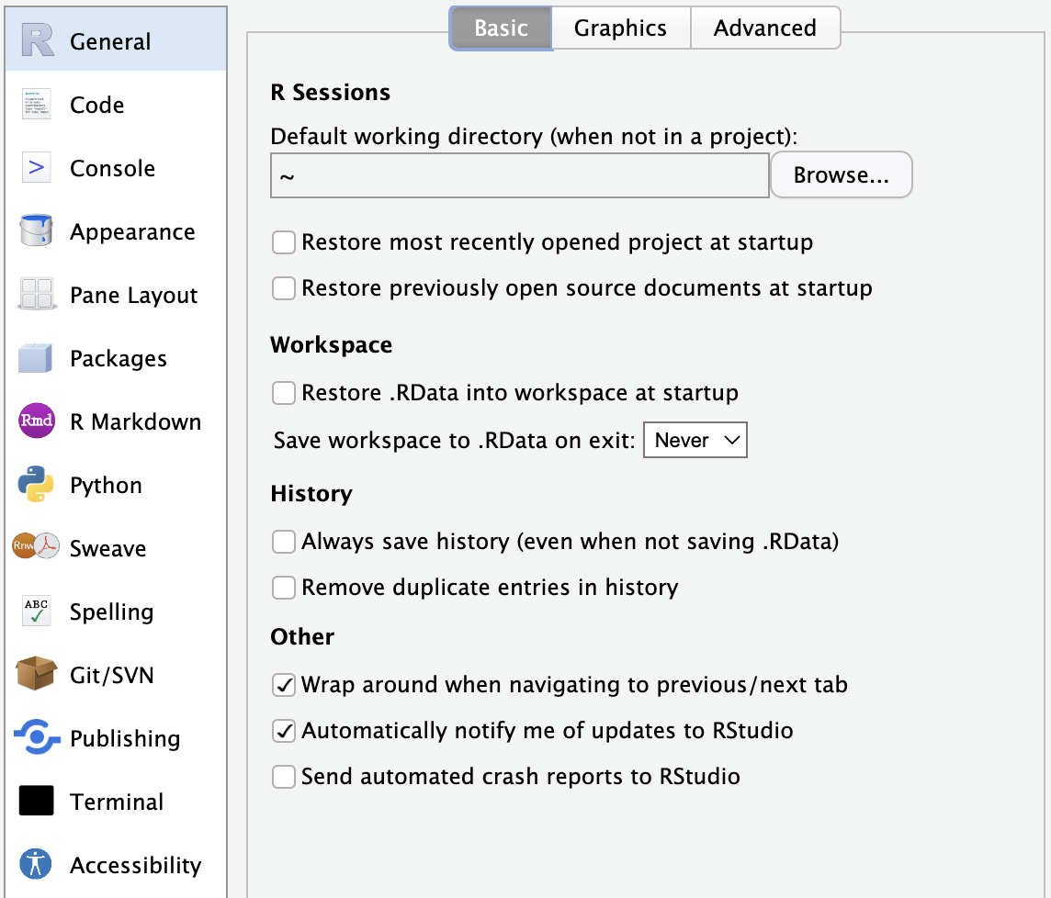Open the Accessibility options section
Viewport: 1051px width, 898px height.
[116, 865]
